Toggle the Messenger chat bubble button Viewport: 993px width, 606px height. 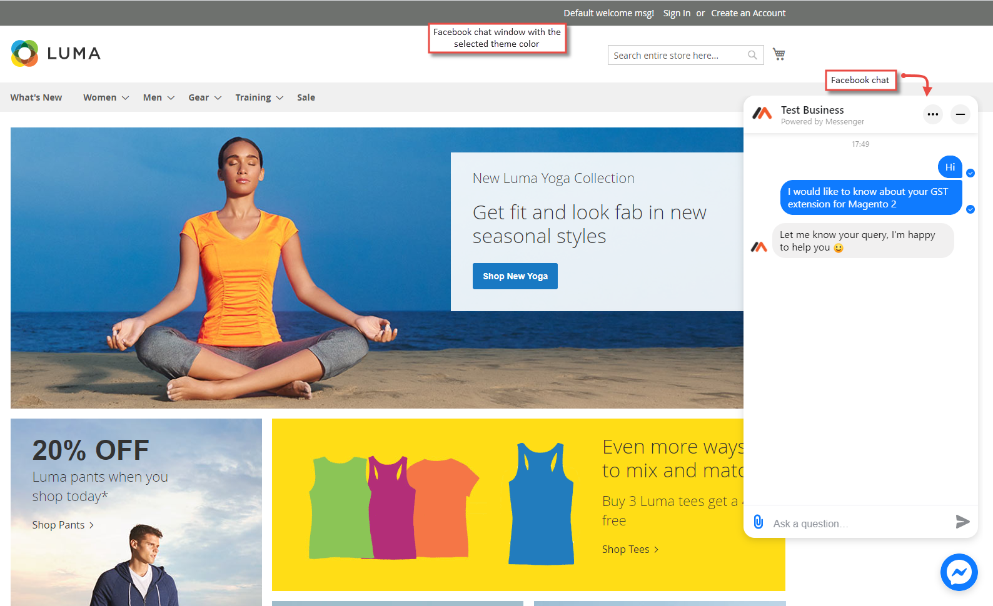[x=959, y=572]
